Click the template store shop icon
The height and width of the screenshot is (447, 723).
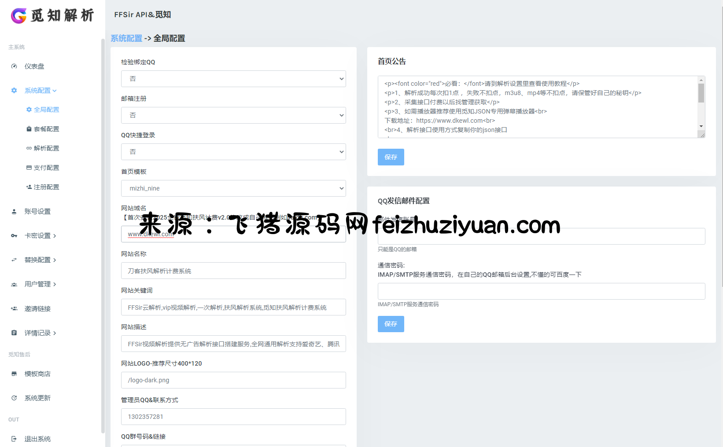tap(14, 374)
